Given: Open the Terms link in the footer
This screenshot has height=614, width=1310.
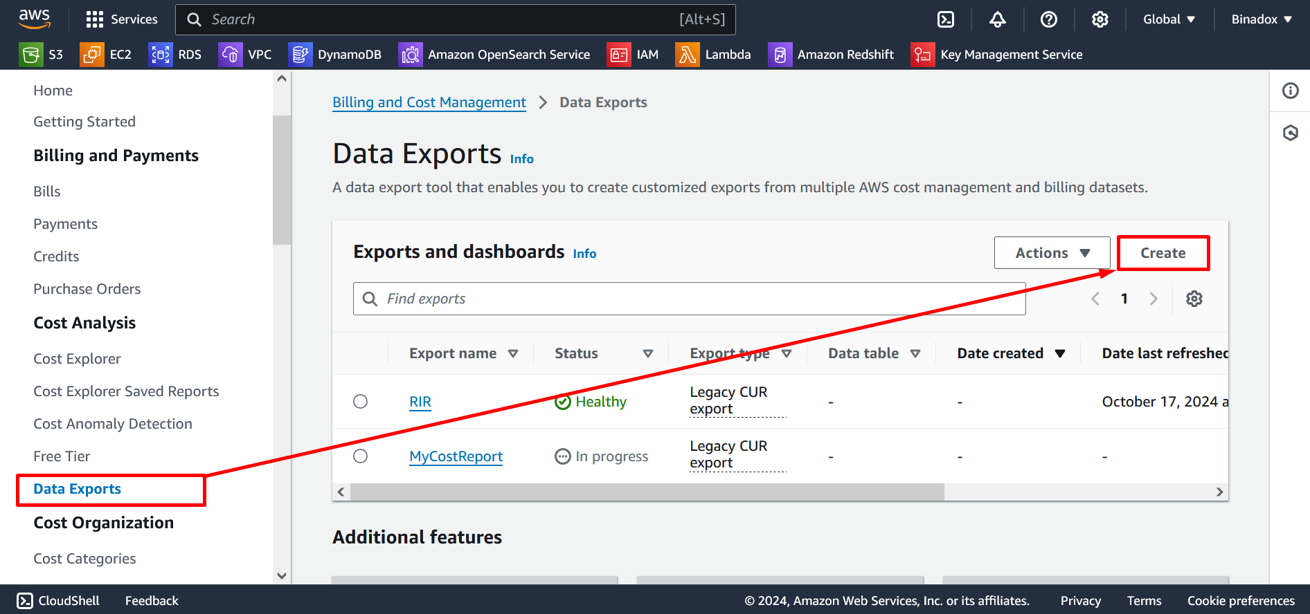Looking at the screenshot, I should pos(1144,601).
